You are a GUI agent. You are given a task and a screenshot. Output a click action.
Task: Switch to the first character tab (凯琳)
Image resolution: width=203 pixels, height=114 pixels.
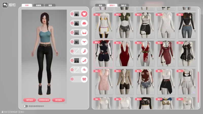(x=27, y=5)
